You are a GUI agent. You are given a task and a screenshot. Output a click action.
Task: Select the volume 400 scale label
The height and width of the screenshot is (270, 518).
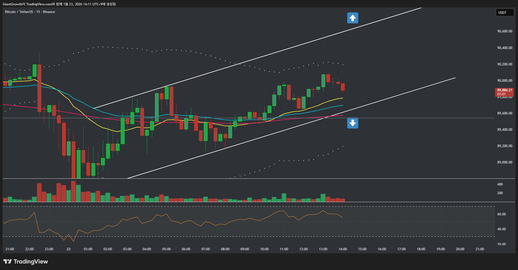pos(500,184)
